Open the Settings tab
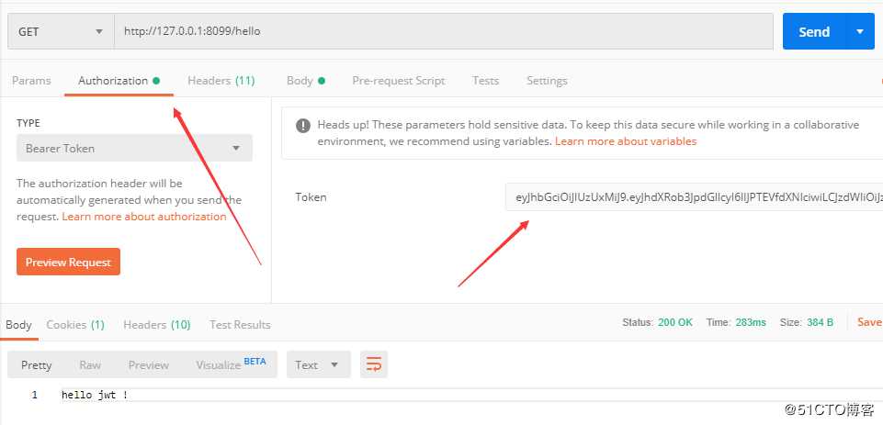This screenshot has height=425, width=883. 547,81
